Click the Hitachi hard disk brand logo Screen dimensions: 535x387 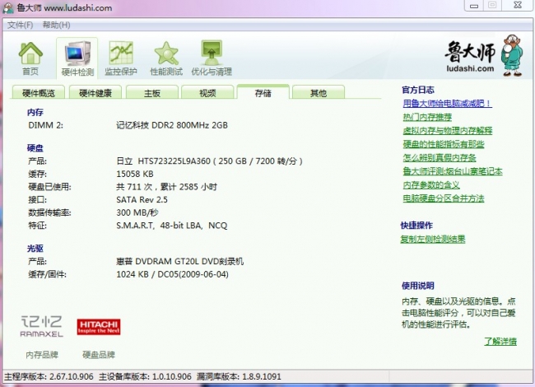tap(99, 326)
